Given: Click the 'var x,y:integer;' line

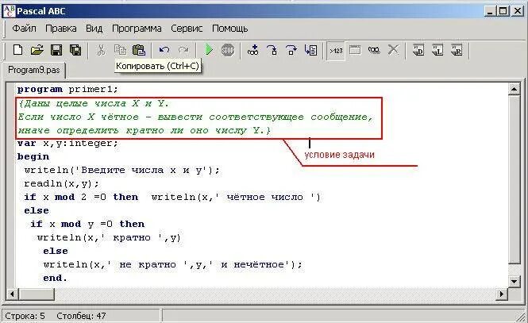Looking at the screenshot, I should (x=67, y=143).
